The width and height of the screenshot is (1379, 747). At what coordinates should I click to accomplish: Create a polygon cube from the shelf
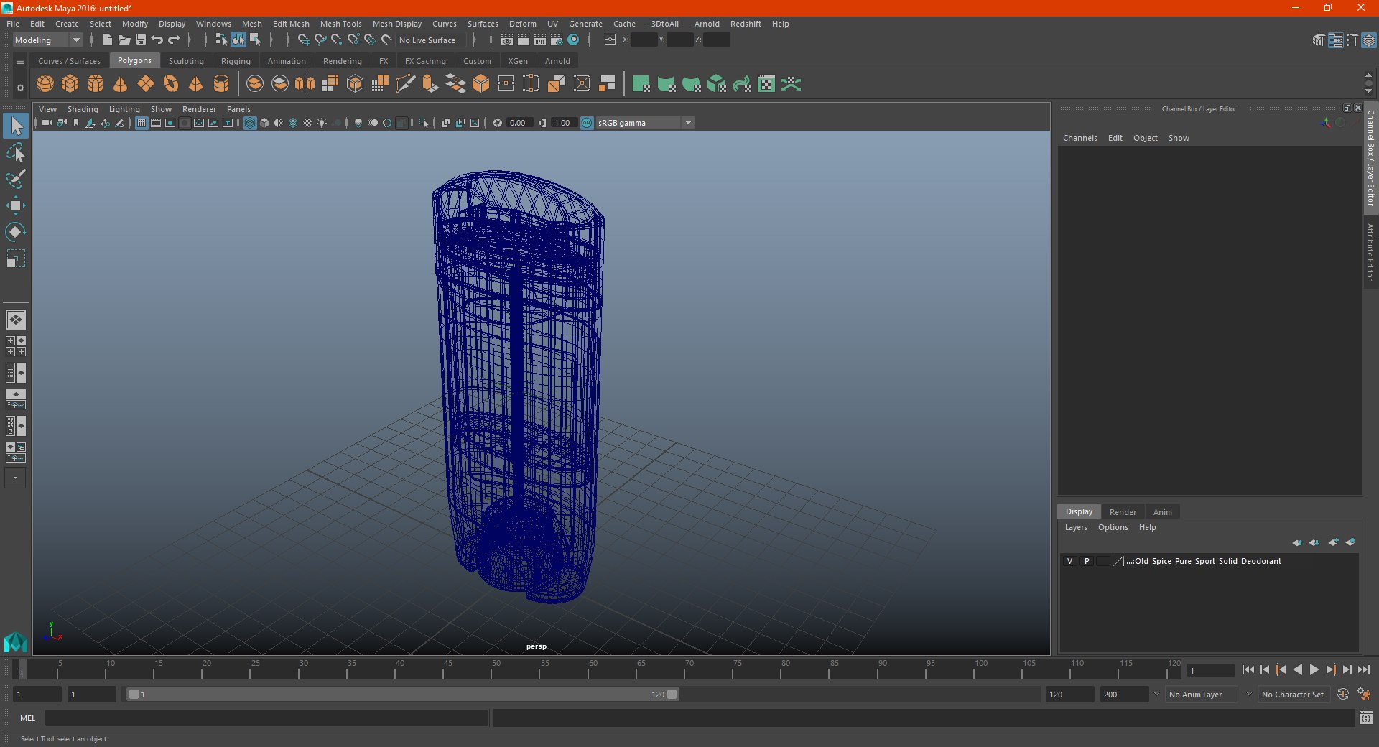(x=70, y=84)
